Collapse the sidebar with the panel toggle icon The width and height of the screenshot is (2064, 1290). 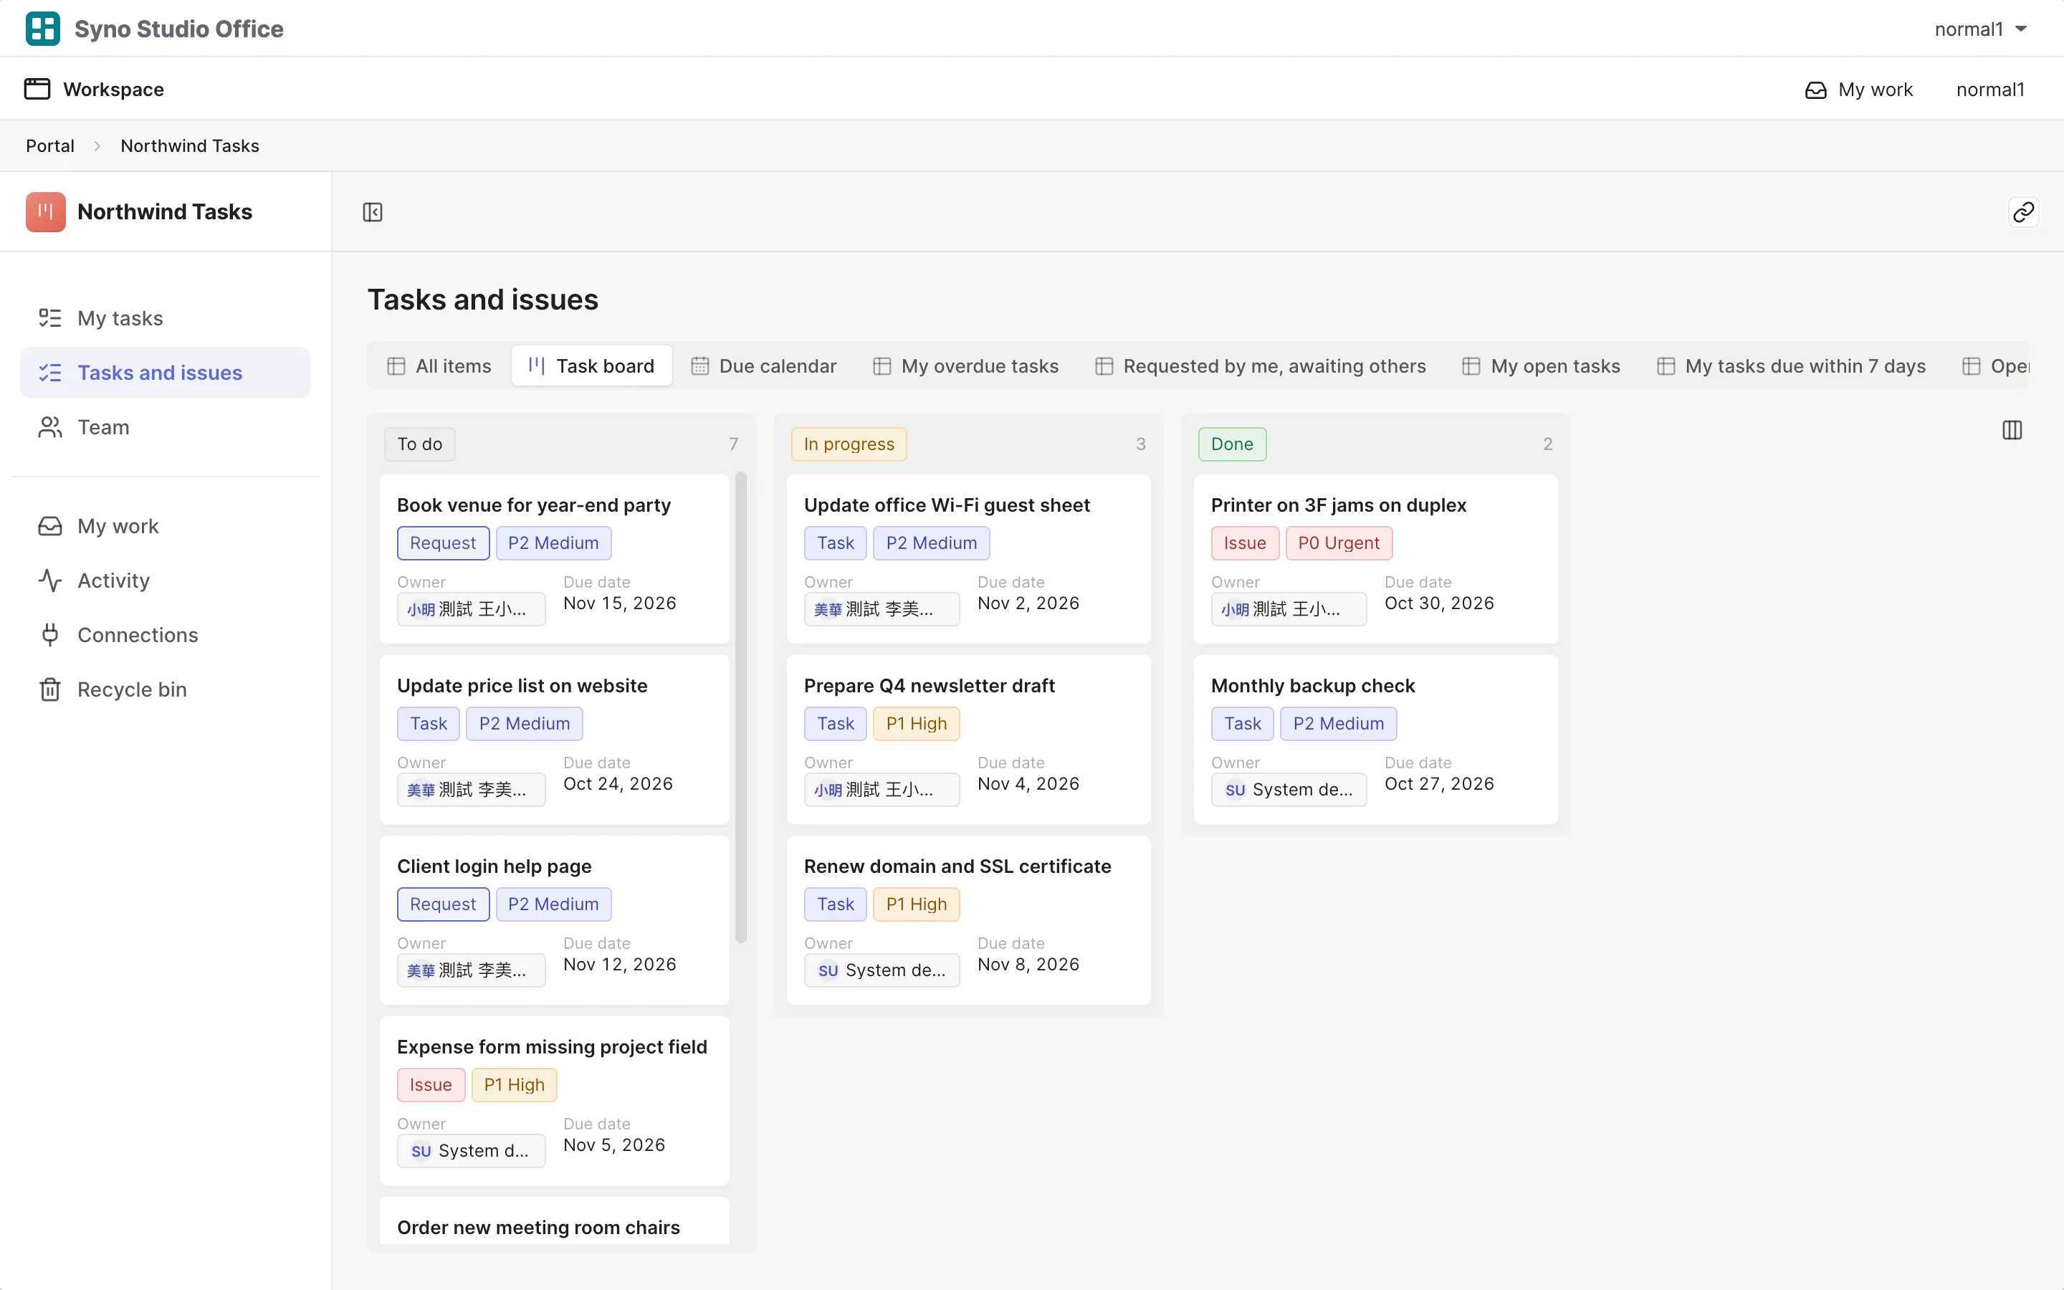[x=373, y=211]
